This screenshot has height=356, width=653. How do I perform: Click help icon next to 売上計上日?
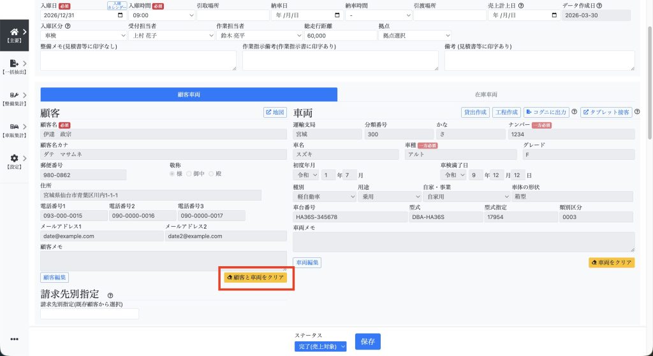coord(520,6)
